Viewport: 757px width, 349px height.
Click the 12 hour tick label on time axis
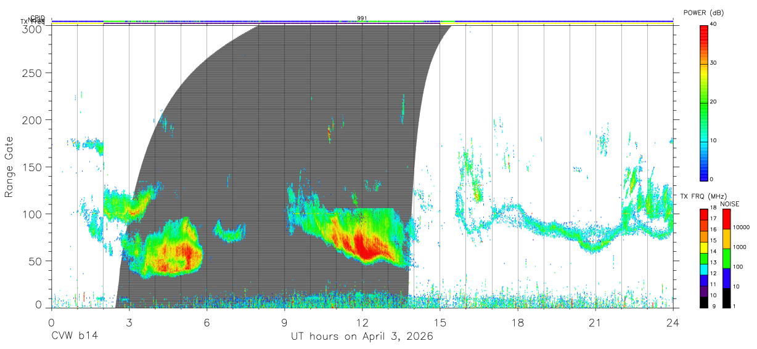362,323
